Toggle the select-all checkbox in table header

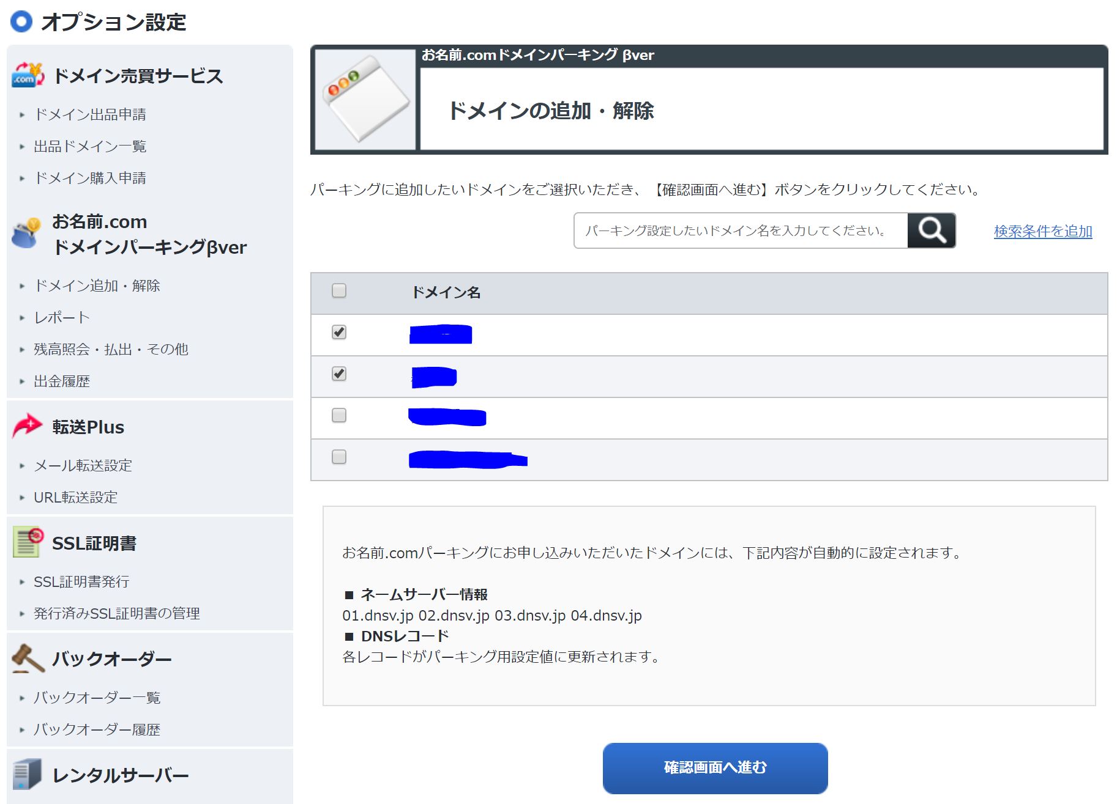coord(338,290)
